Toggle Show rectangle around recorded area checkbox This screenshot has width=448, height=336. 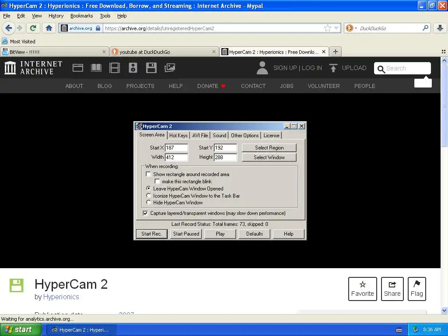point(148,174)
